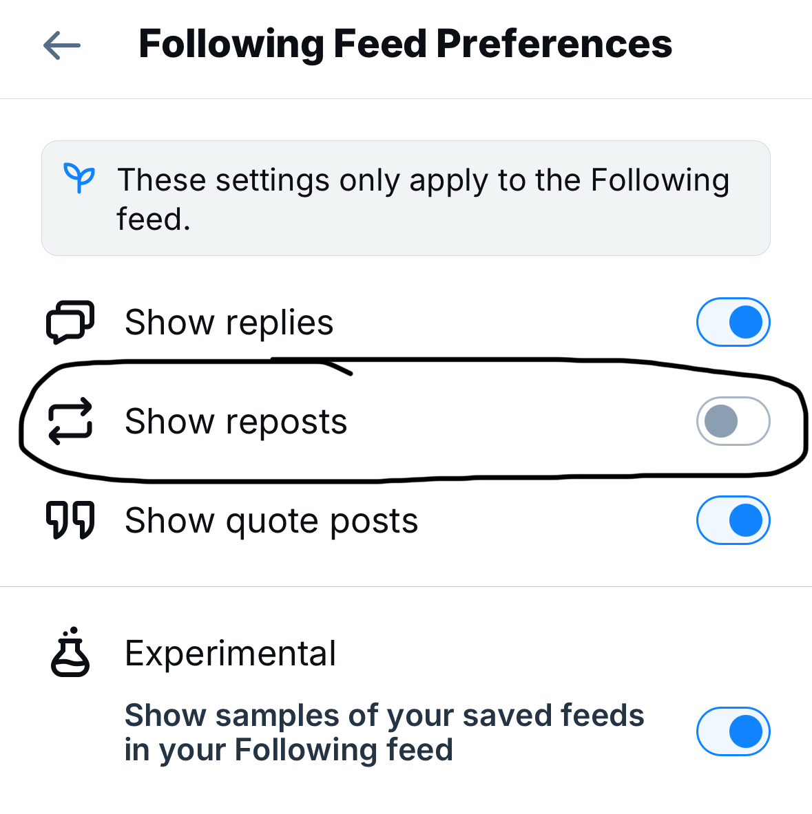Disable the Show quote posts toggle
The height and width of the screenshot is (814, 812).
[733, 520]
